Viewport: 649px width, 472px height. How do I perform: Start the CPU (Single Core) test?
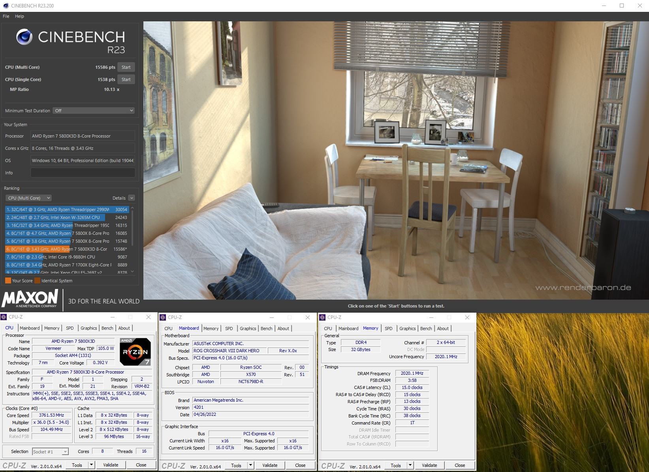126,79
